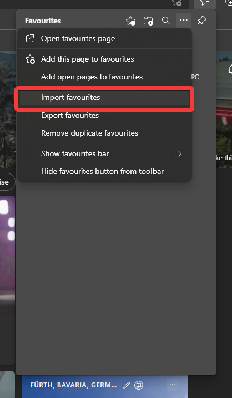Open the search favourites magnifier icon
The image size is (232, 398).
[166, 21]
